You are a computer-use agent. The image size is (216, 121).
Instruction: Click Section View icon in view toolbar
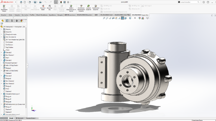click(x=113, y=18)
